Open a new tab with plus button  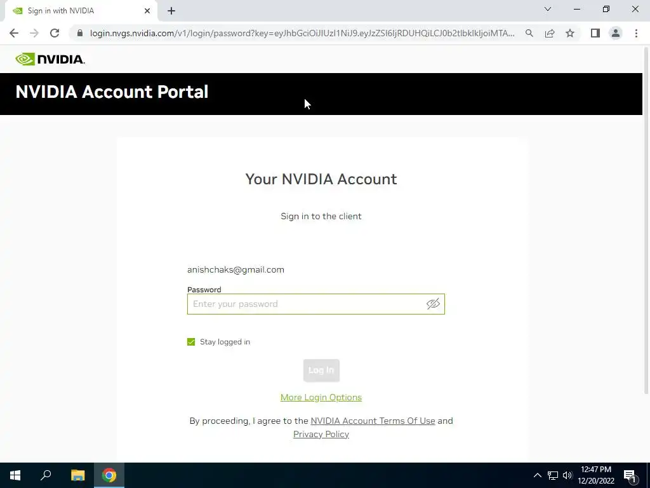171,11
